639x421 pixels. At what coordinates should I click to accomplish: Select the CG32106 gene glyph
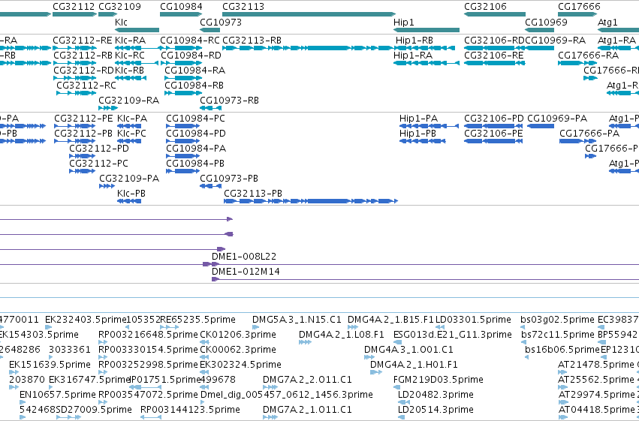pos(494,15)
